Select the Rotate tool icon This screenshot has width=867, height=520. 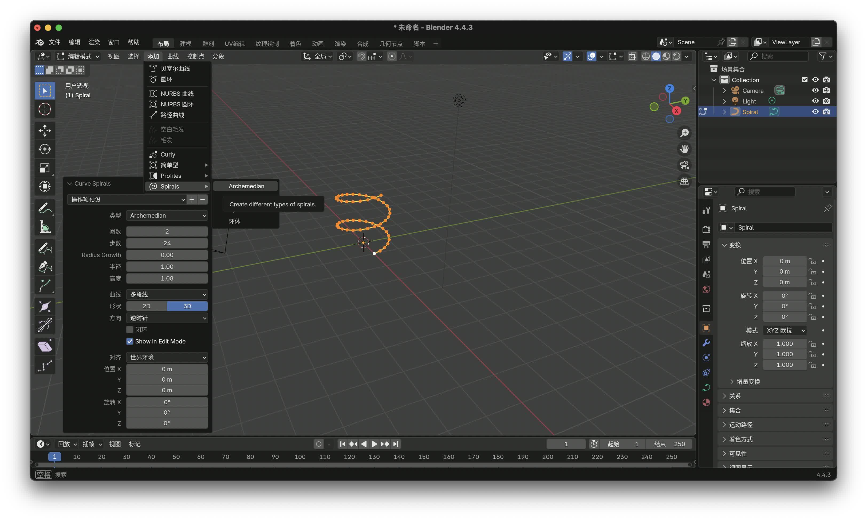(x=45, y=149)
